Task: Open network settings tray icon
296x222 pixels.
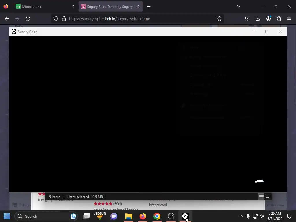Action: 255,216
